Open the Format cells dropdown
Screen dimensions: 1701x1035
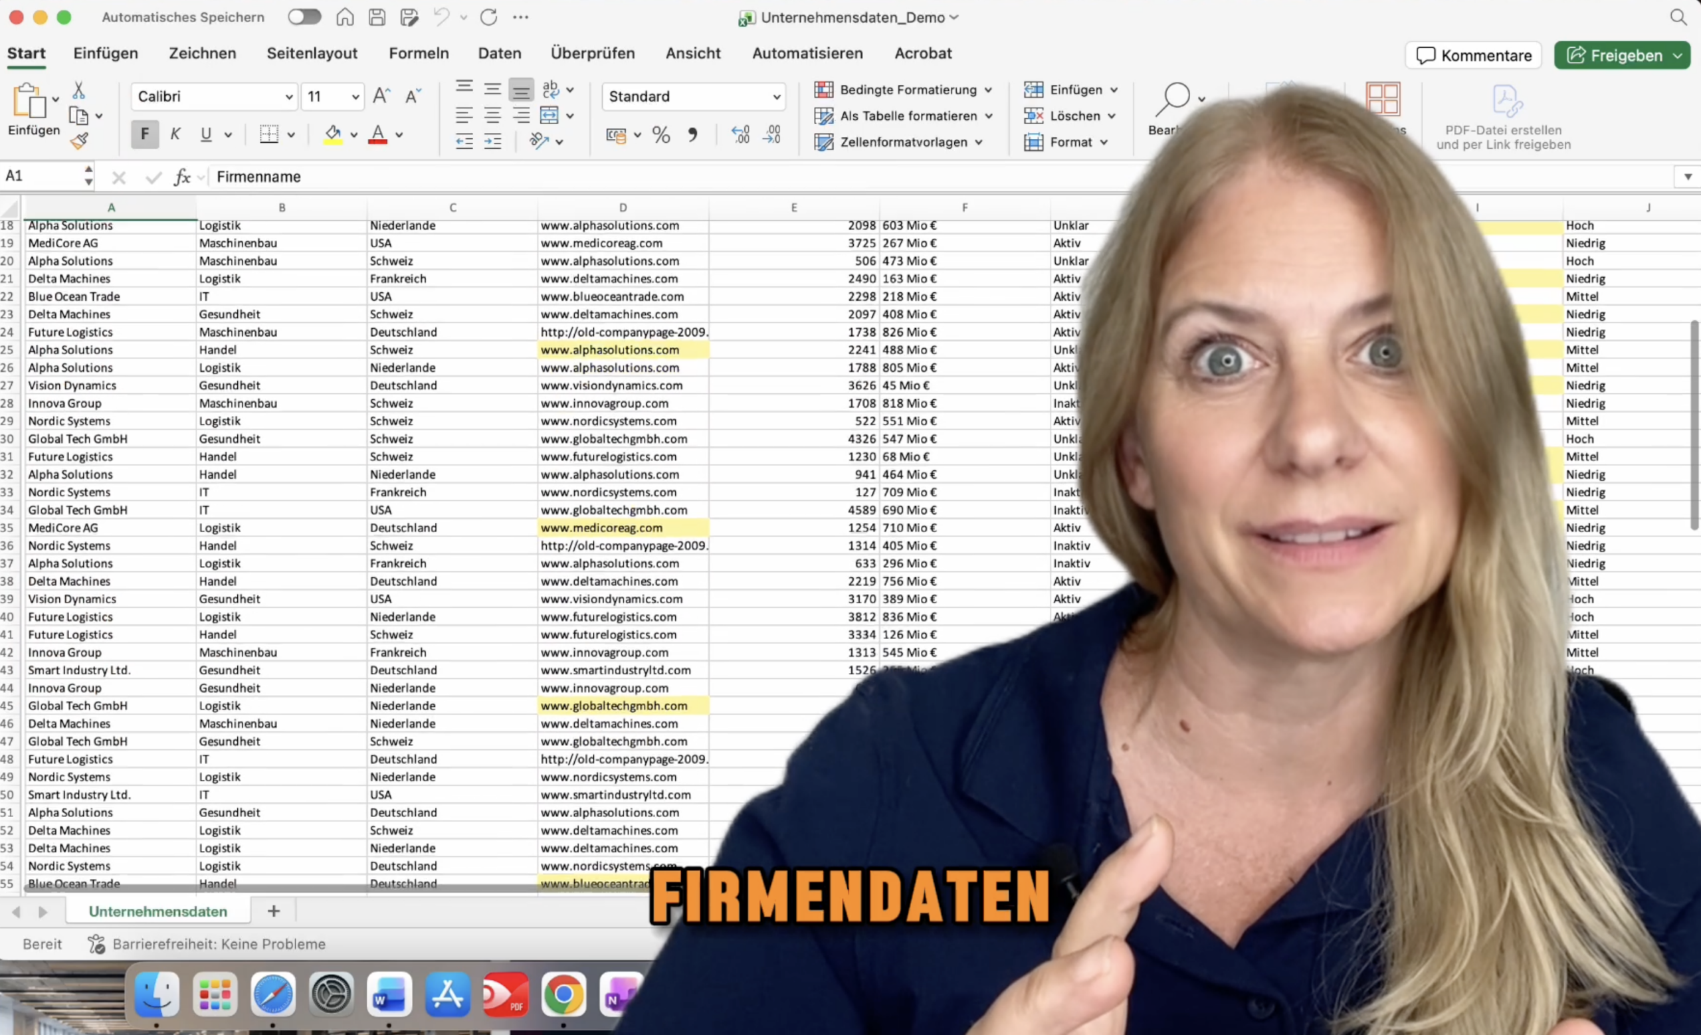pos(1066,142)
